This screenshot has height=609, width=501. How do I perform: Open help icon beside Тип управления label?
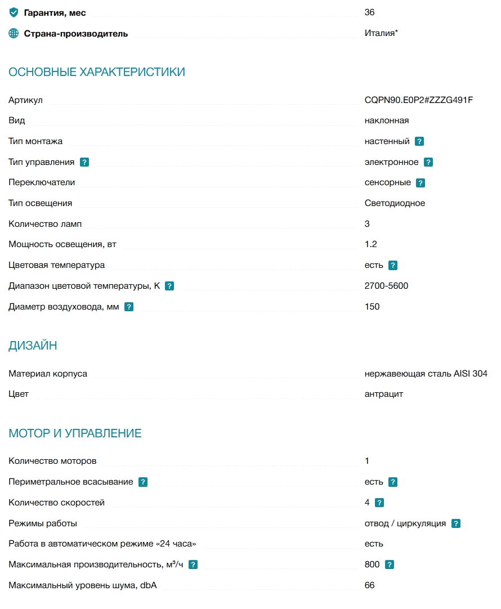[84, 162]
